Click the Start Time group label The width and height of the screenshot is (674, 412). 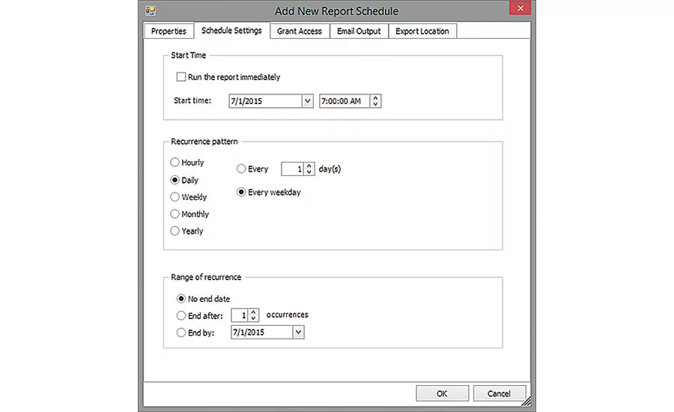point(188,55)
